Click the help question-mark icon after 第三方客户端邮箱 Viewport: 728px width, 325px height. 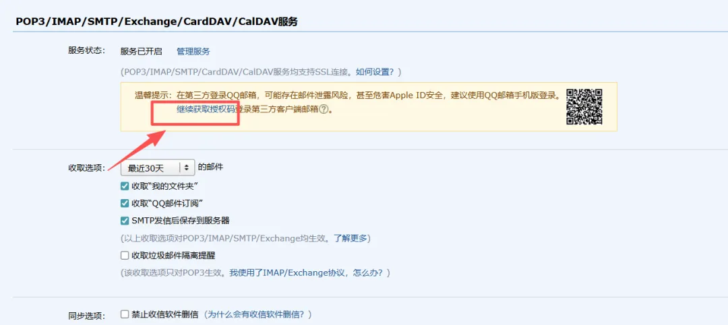(x=324, y=110)
